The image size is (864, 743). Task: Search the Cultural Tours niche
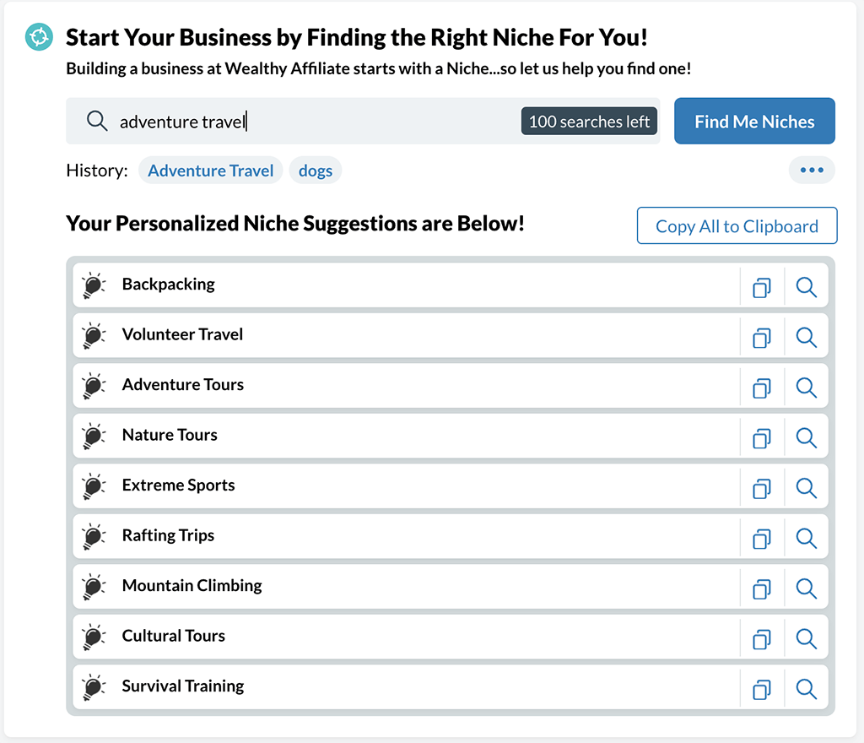tap(806, 639)
